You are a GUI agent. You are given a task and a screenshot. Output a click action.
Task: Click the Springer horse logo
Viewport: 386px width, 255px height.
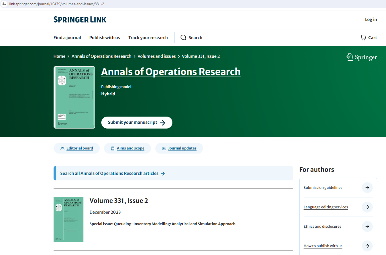(x=350, y=57)
